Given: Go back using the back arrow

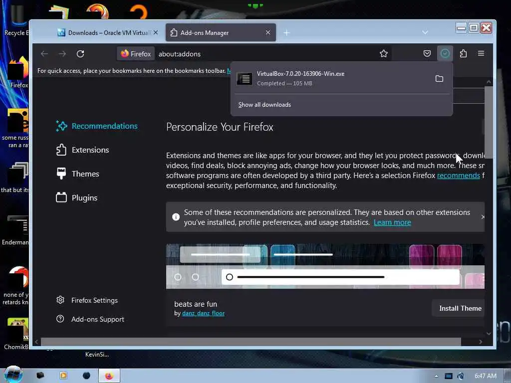Looking at the screenshot, I should pyautogui.click(x=44, y=54).
